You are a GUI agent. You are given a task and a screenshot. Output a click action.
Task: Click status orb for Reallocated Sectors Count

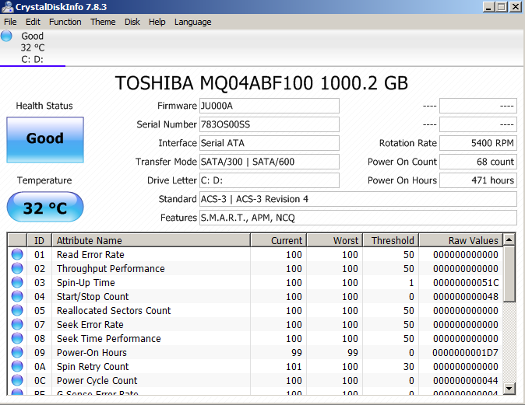click(17, 311)
